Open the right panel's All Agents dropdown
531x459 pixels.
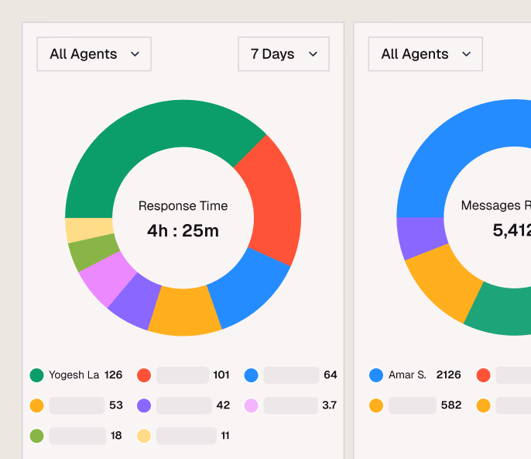click(425, 54)
